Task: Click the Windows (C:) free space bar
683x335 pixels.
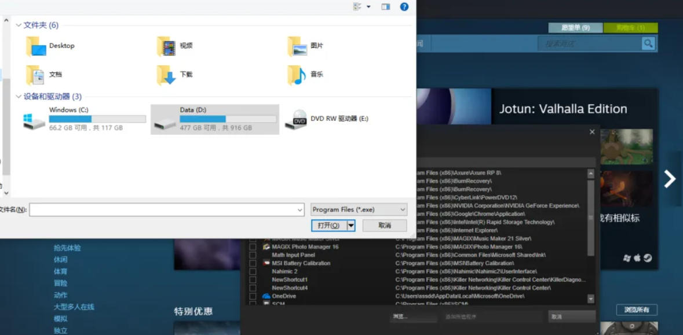Action: coord(97,119)
